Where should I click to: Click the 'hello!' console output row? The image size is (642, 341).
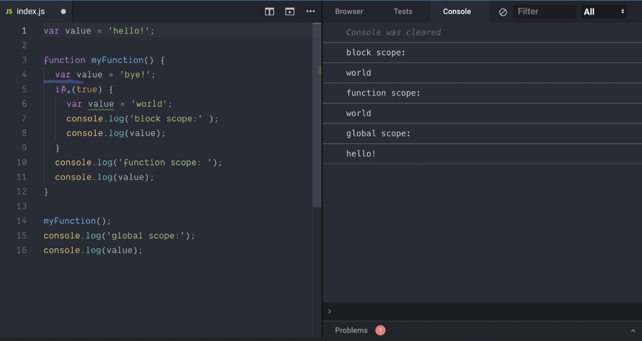[482, 154]
